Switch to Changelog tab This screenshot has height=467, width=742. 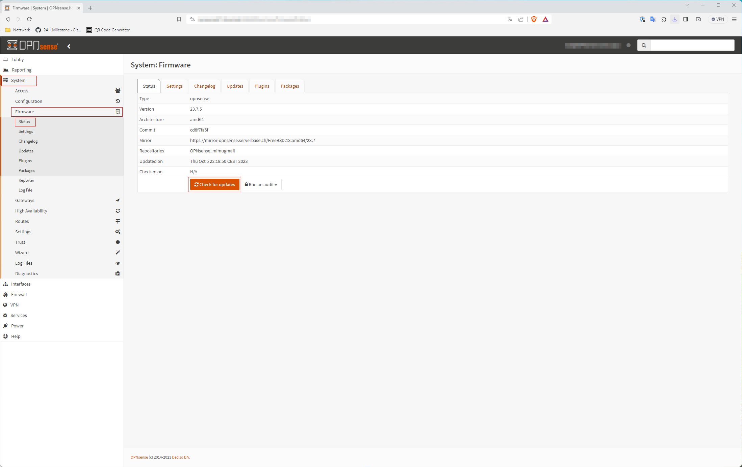[x=205, y=86]
